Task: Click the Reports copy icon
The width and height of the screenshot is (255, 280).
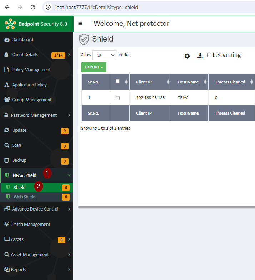Action: tap(7, 269)
